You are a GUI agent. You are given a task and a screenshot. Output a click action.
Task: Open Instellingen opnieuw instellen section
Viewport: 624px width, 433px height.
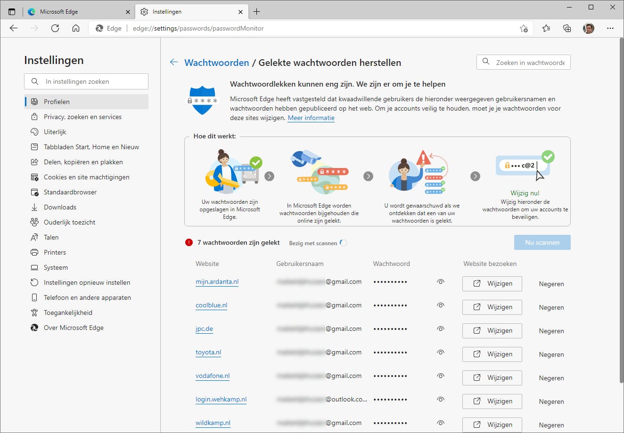point(86,282)
